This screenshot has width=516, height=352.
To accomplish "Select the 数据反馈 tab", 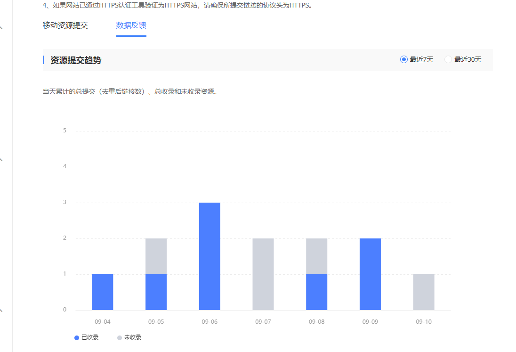I will click(131, 25).
